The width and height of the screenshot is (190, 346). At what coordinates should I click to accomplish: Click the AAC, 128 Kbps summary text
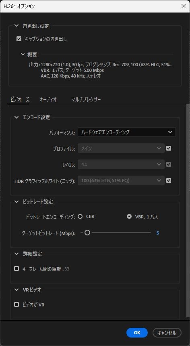(x=71, y=76)
